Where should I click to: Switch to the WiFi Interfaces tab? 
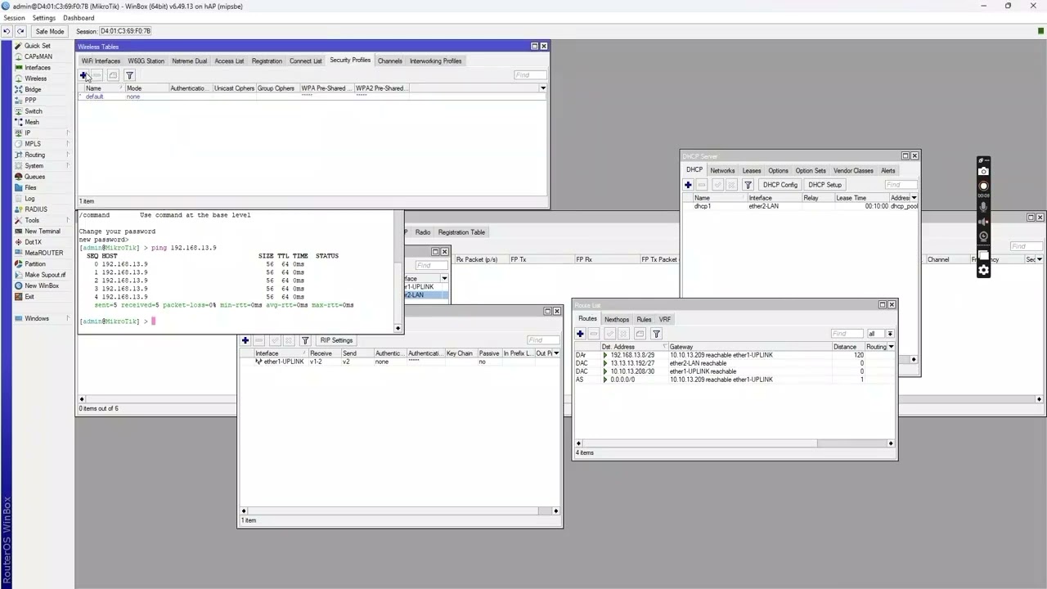click(101, 61)
